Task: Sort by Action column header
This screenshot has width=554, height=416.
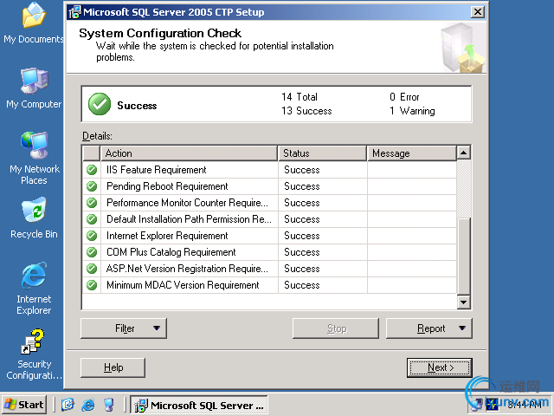Action: click(x=189, y=153)
